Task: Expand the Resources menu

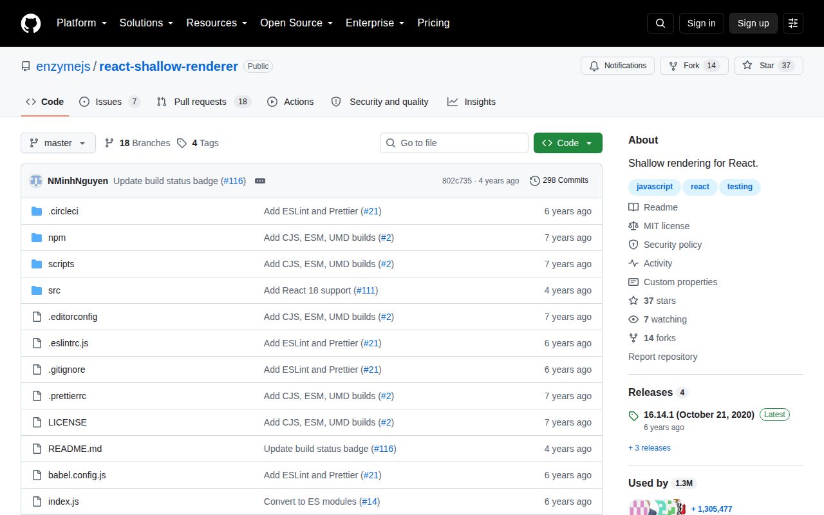Action: pyautogui.click(x=217, y=23)
